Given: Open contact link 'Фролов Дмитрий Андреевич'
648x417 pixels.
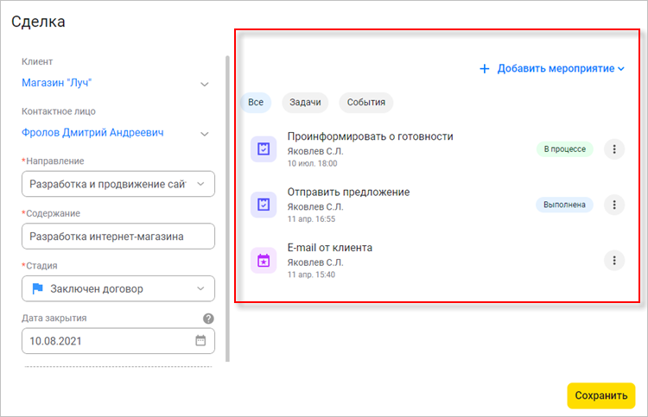Looking at the screenshot, I should tap(92, 133).
